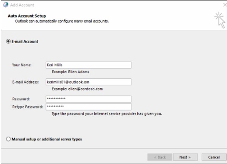
Task: Click the Outlook globe icon in title bar
Action: pos(6,5)
